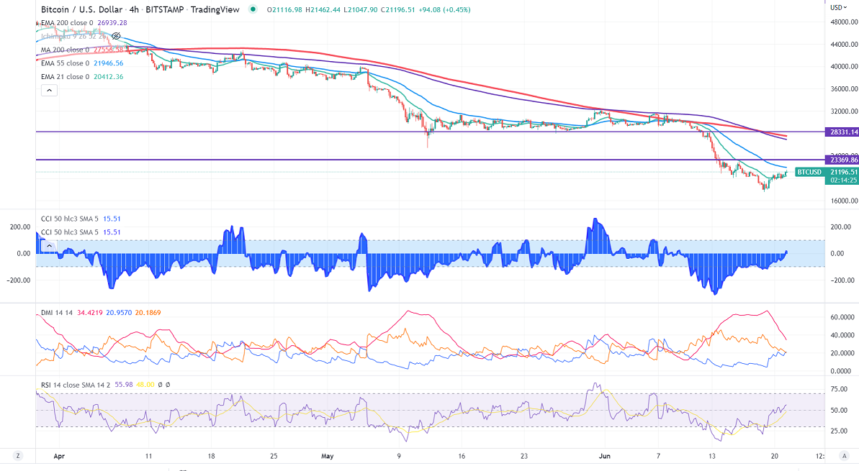Open the USD currency dropdown
The height and width of the screenshot is (471, 859).
839,8
